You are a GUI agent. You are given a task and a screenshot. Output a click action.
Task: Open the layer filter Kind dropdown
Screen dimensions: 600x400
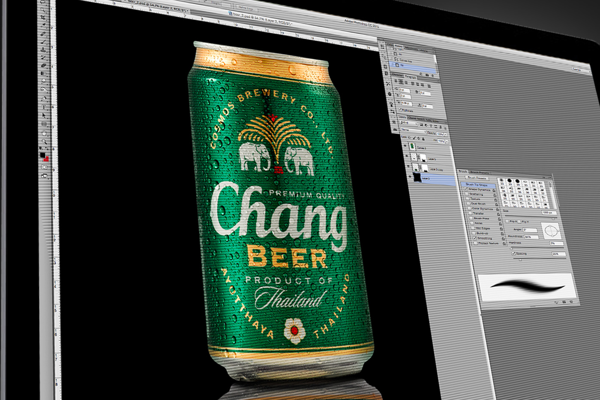point(408,123)
